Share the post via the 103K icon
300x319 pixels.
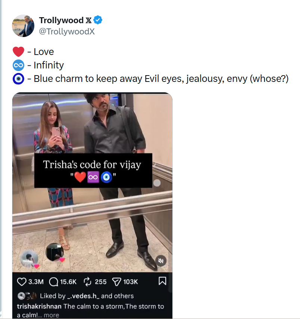117,281
